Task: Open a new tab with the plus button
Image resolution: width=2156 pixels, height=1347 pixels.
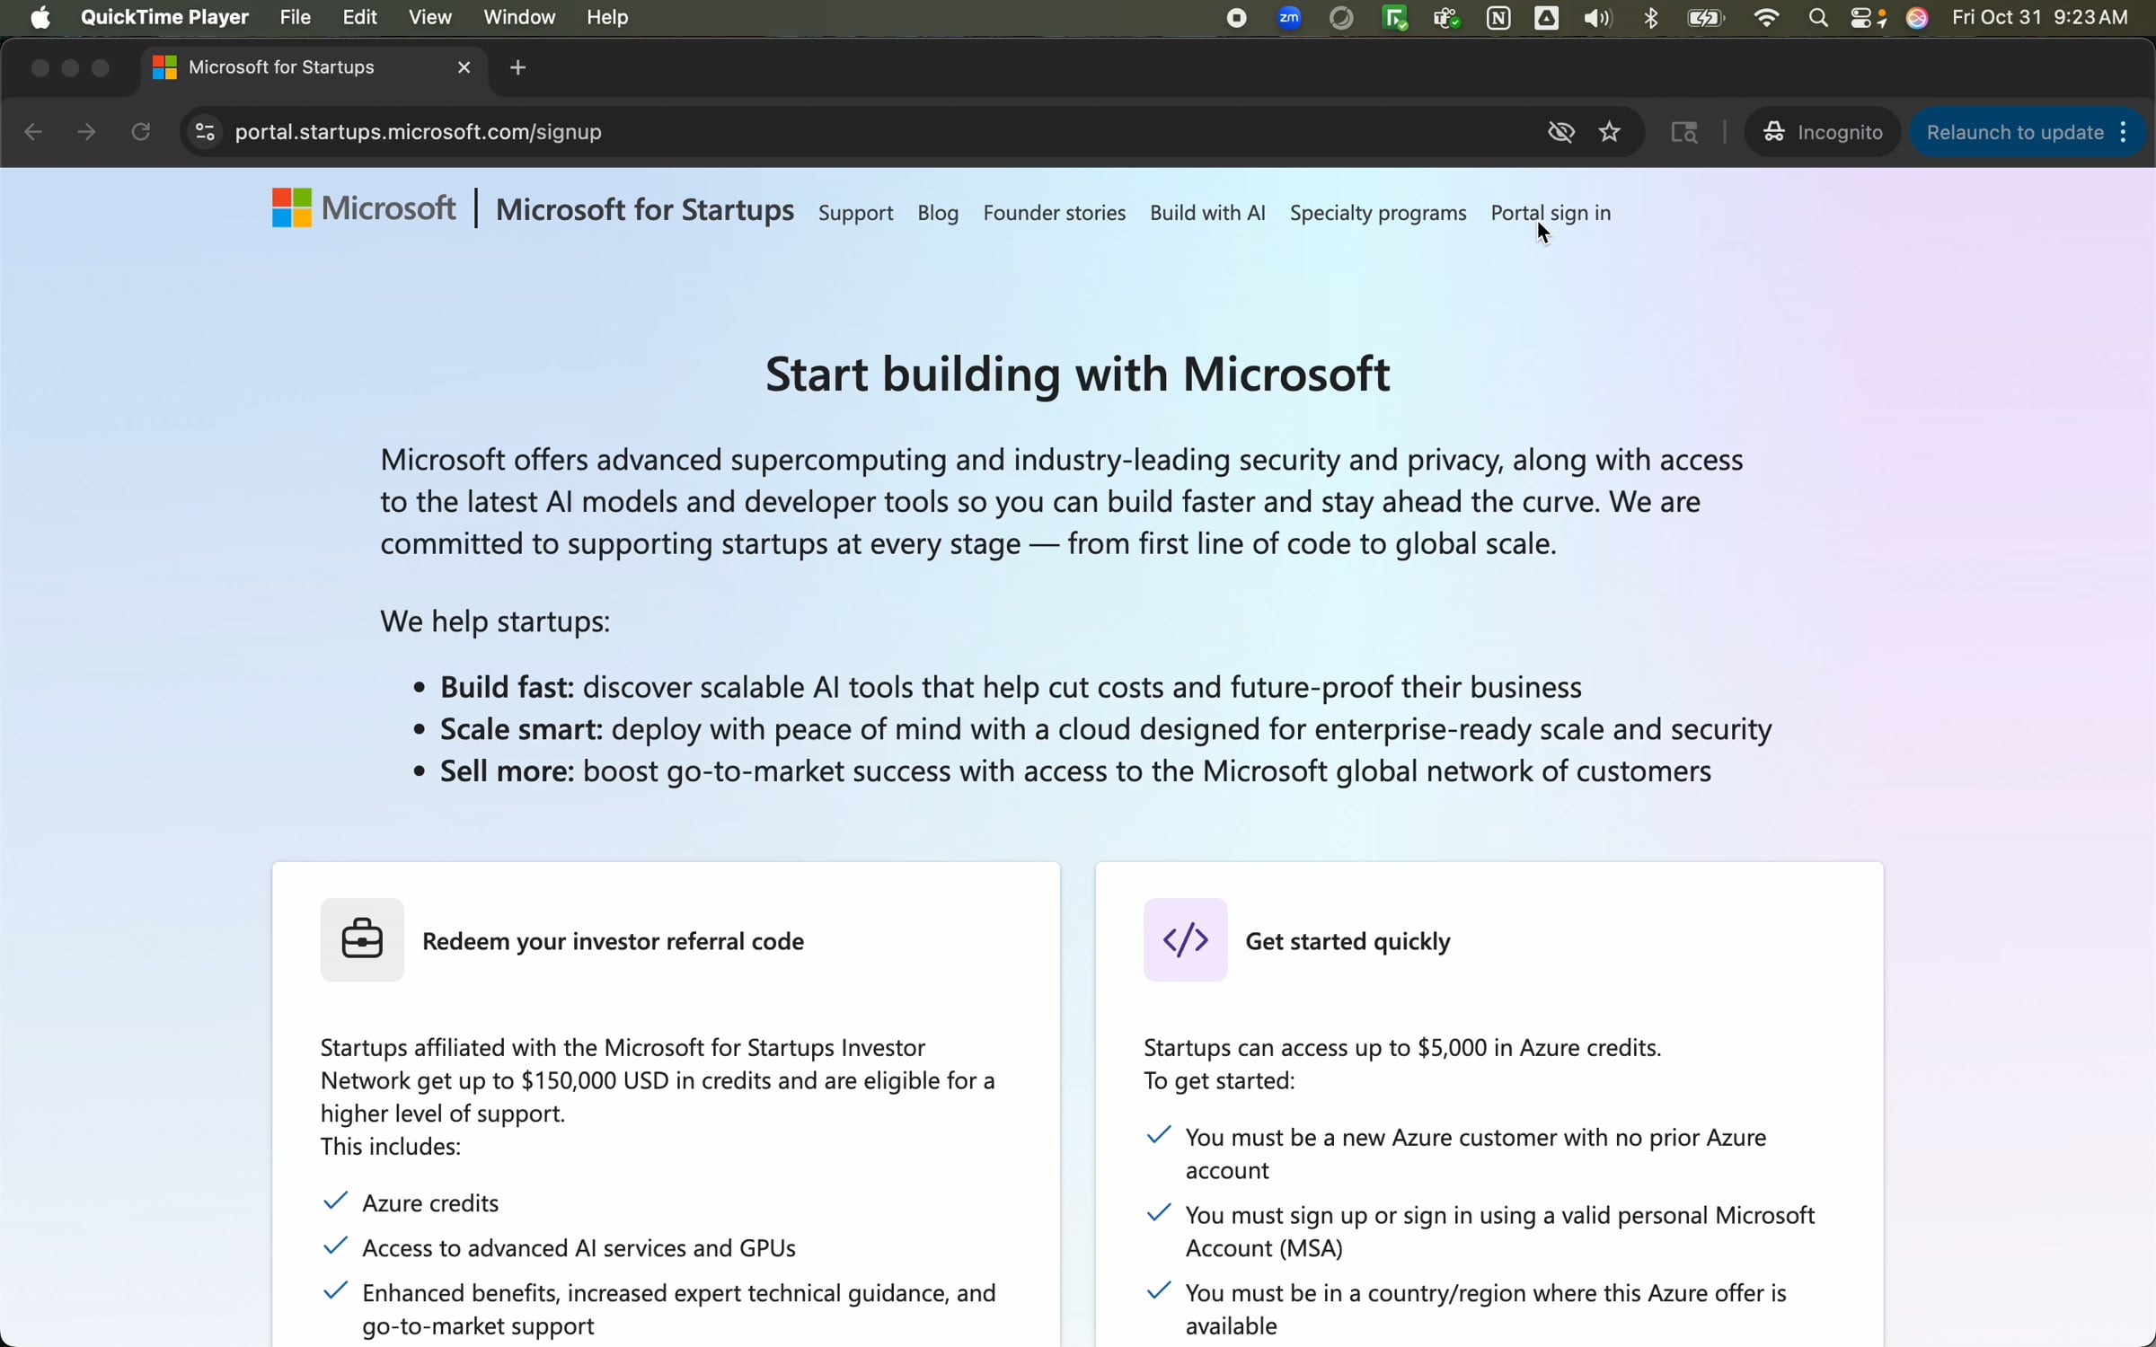Action: click(x=517, y=67)
